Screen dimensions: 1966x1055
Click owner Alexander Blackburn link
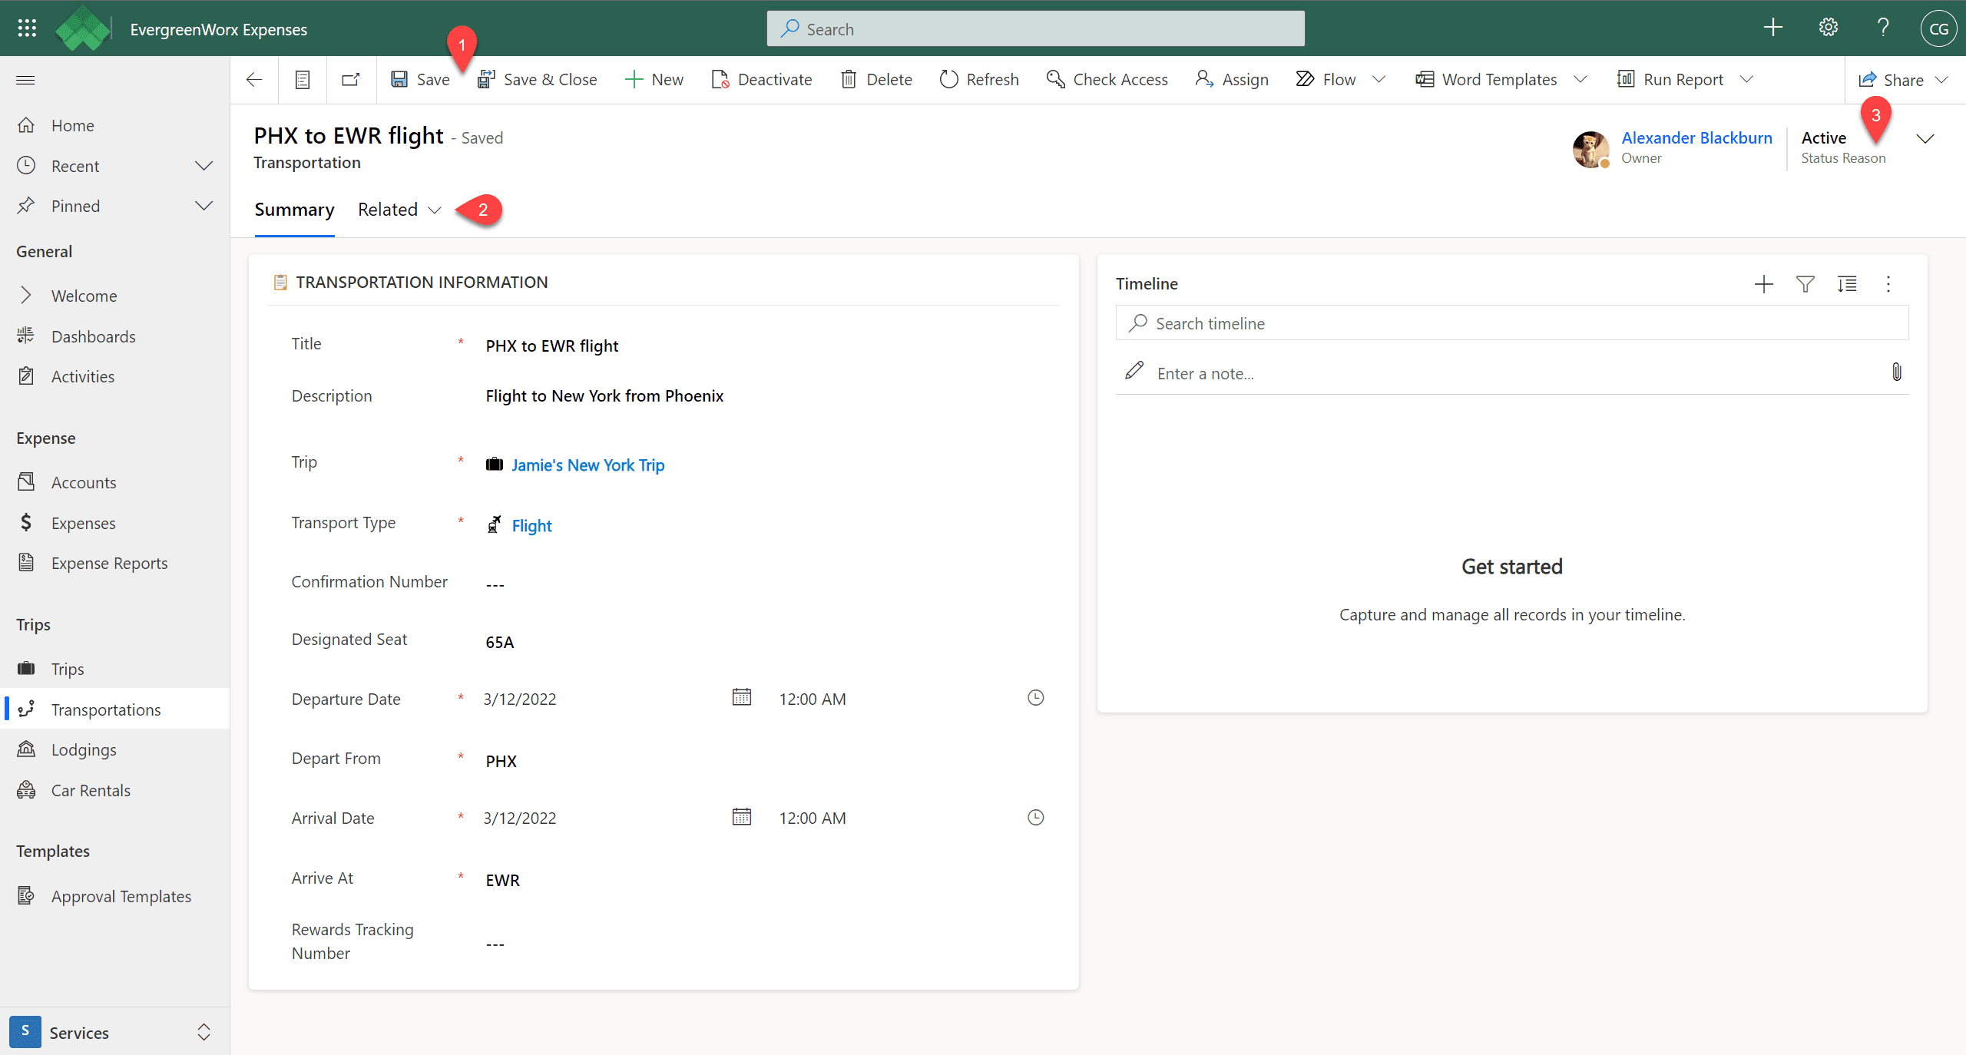click(x=1696, y=137)
